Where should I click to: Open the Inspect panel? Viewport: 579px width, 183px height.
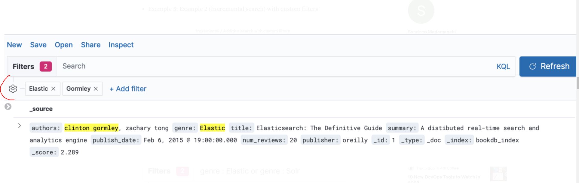pyautogui.click(x=121, y=45)
